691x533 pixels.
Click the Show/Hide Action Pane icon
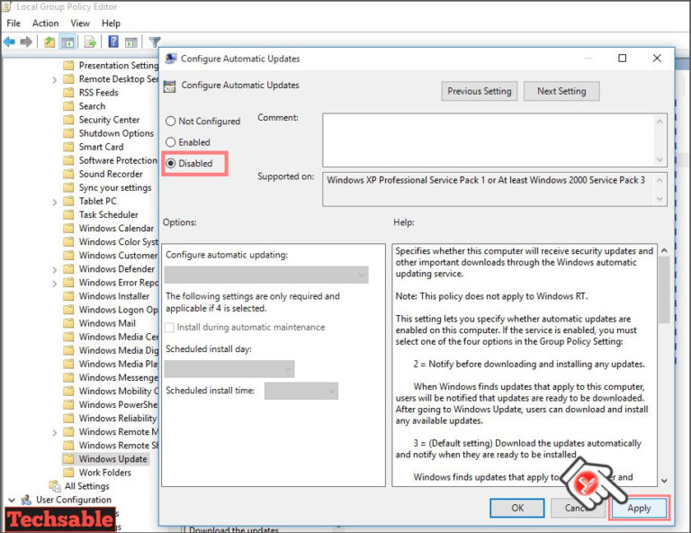tap(131, 41)
